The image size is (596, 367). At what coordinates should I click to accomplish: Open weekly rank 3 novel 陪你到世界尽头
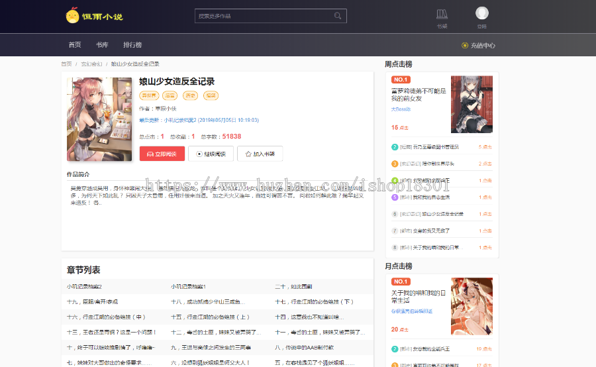click(438, 164)
